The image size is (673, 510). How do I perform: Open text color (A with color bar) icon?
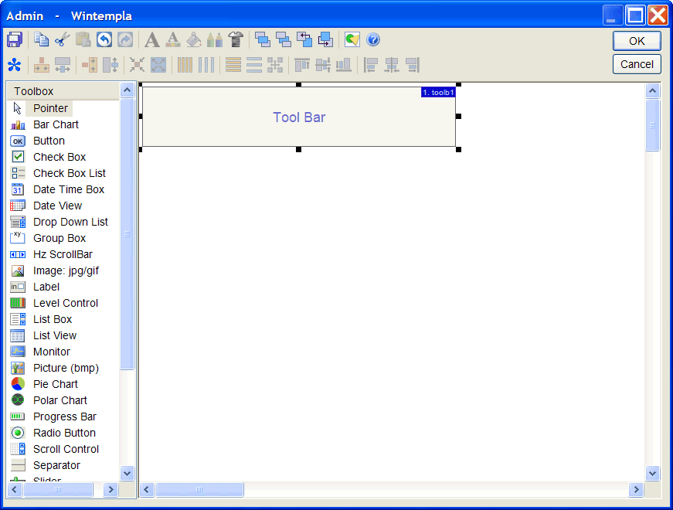pyautogui.click(x=173, y=40)
